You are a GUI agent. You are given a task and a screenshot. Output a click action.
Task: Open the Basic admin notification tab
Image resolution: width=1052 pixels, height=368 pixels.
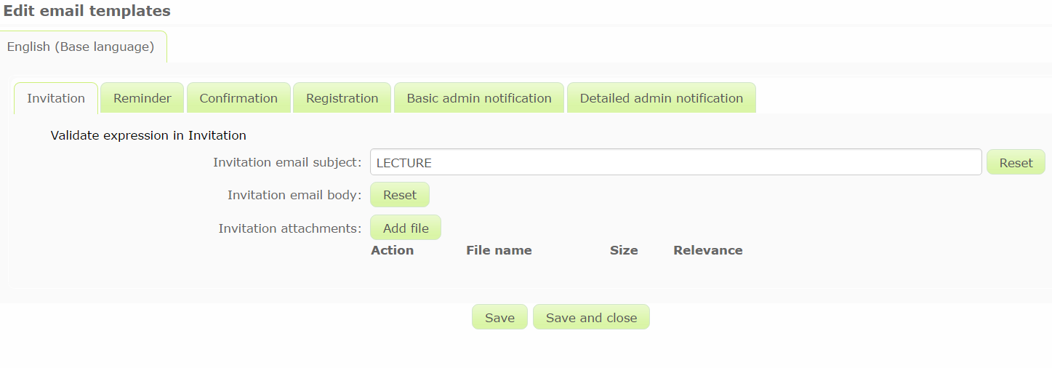point(479,98)
